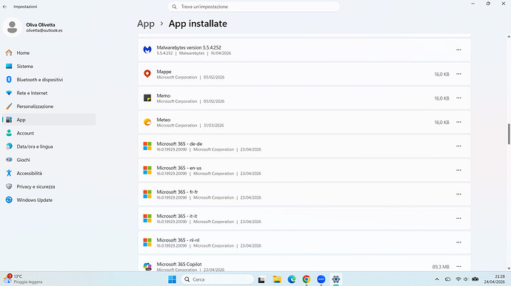Viewport: 511px width, 286px height.
Task: Show hidden system tray icons chevron
Action: (437, 279)
